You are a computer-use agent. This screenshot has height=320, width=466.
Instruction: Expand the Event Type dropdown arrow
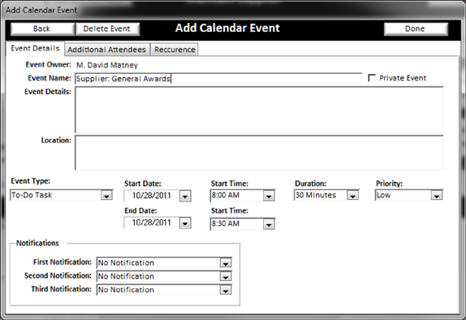106,196
